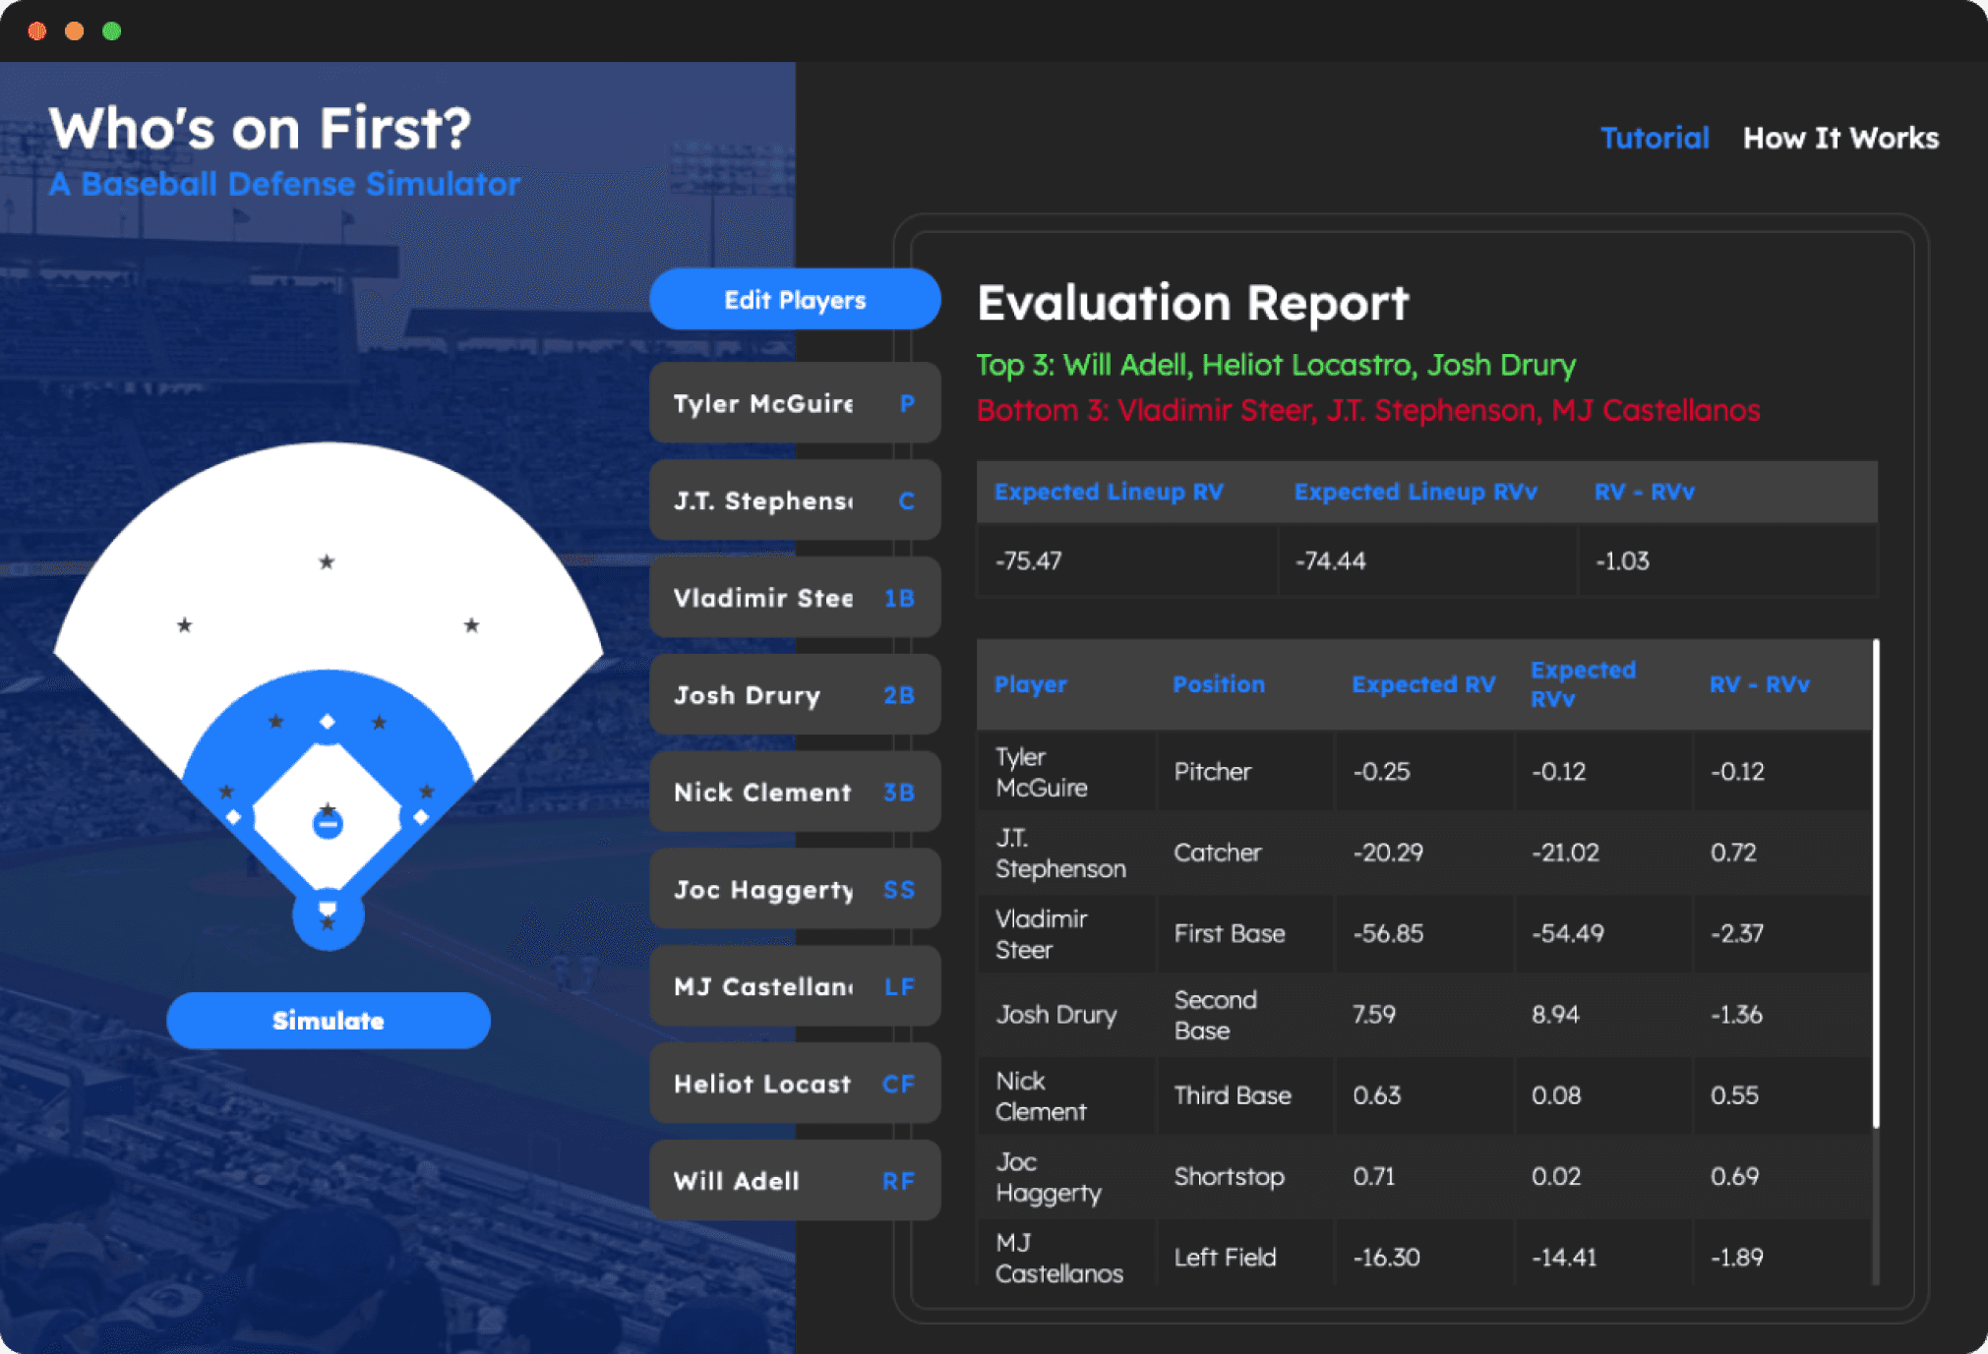1988x1354 pixels.
Task: Select the Tyler McGuire pitcher slot
Action: [x=794, y=403]
